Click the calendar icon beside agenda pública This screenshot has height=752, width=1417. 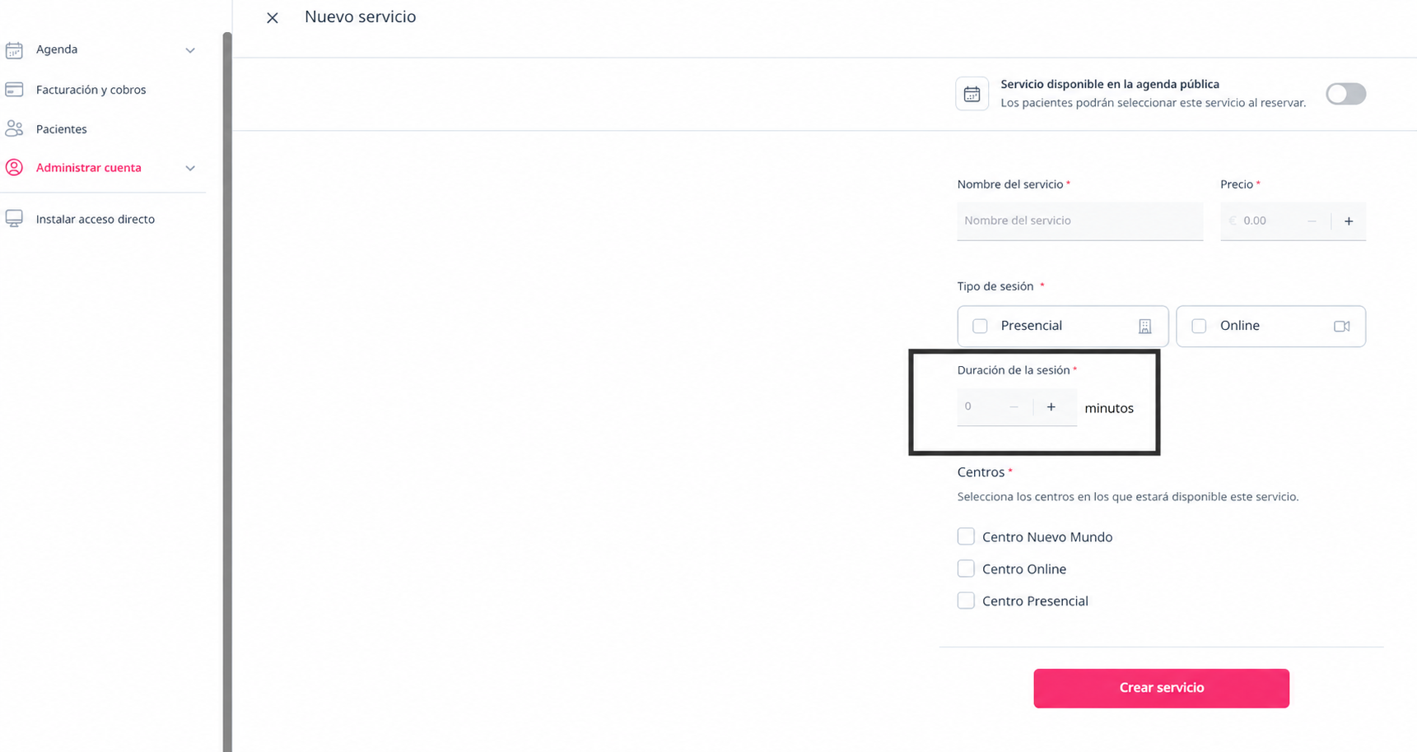972,94
